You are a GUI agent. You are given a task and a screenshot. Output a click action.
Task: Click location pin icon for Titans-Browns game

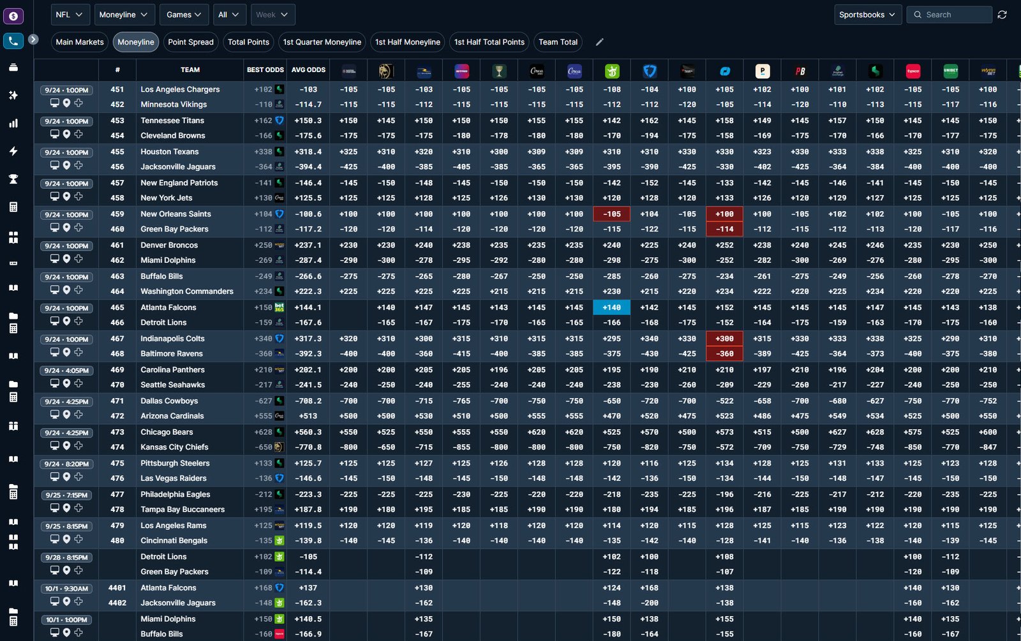coord(66,134)
